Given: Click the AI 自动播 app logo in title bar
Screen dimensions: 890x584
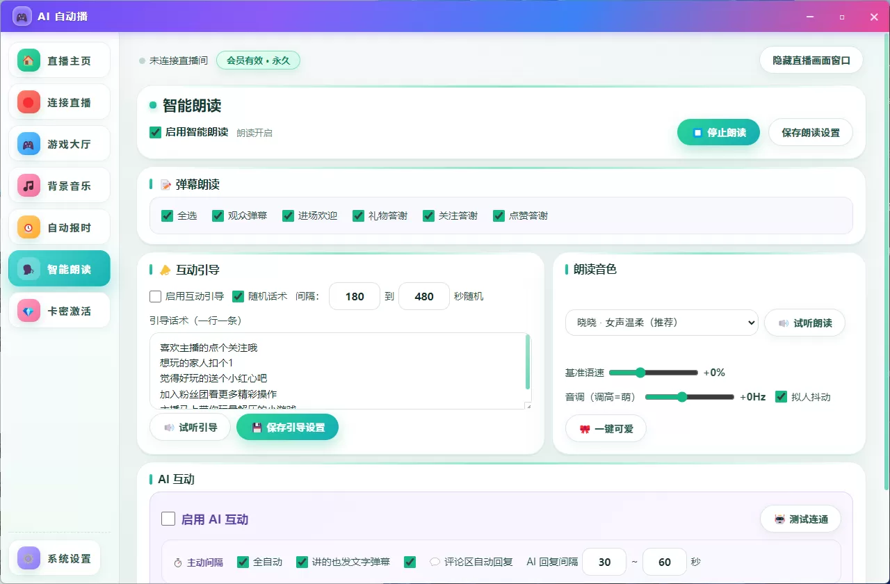Looking at the screenshot, I should tap(22, 16).
